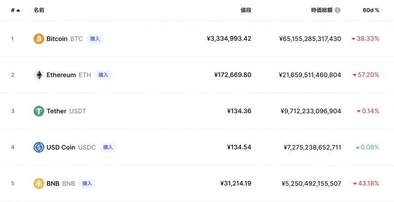Open the Bitcoin name link
This screenshot has height=202, width=394.
click(57, 39)
